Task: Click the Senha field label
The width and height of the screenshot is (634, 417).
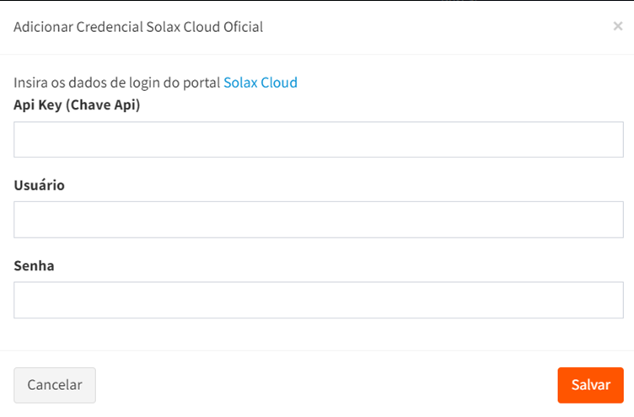Action: (35, 265)
